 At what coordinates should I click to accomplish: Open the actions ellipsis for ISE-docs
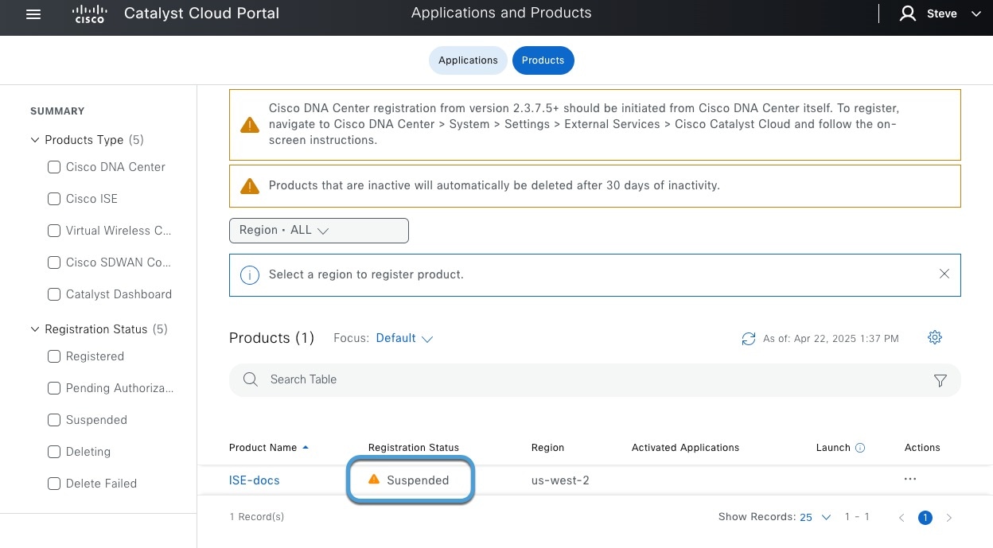(x=910, y=480)
